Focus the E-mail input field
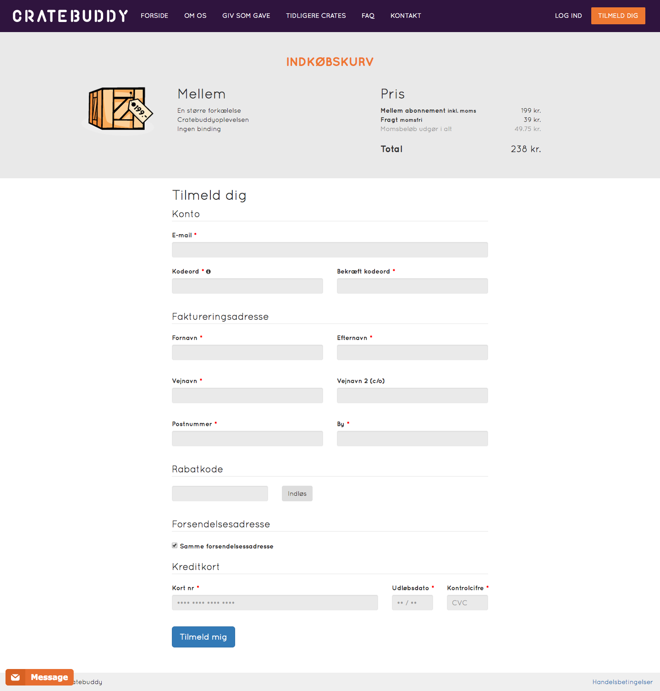 click(x=330, y=250)
